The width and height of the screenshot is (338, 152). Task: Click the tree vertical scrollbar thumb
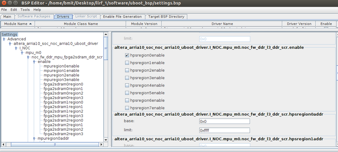(x=106, y=48)
